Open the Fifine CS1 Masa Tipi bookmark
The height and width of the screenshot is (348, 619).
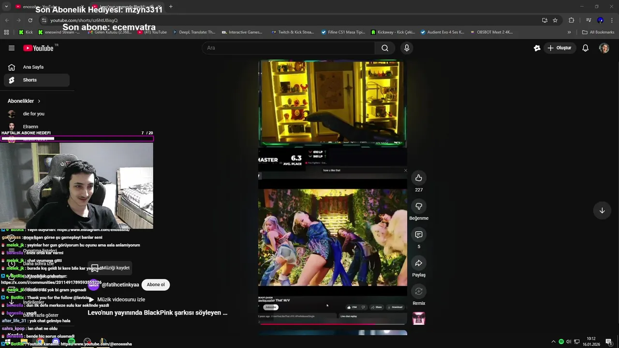[x=343, y=32]
